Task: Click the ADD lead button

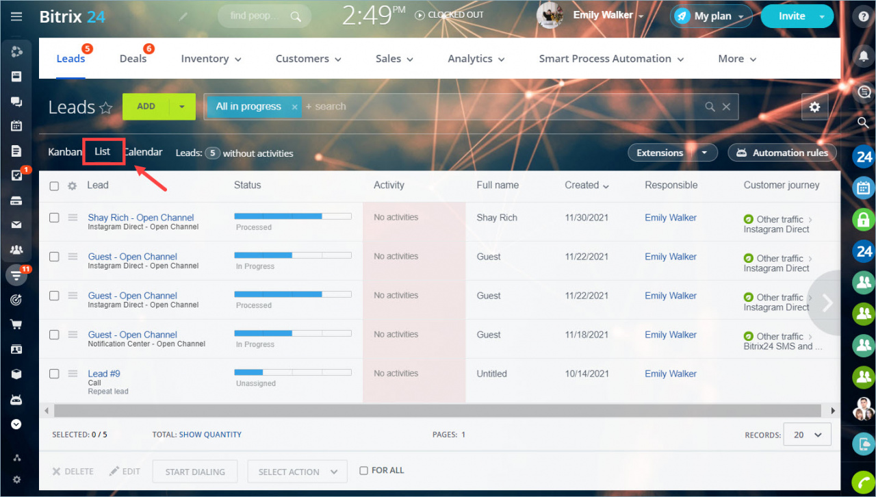Action: pos(146,107)
